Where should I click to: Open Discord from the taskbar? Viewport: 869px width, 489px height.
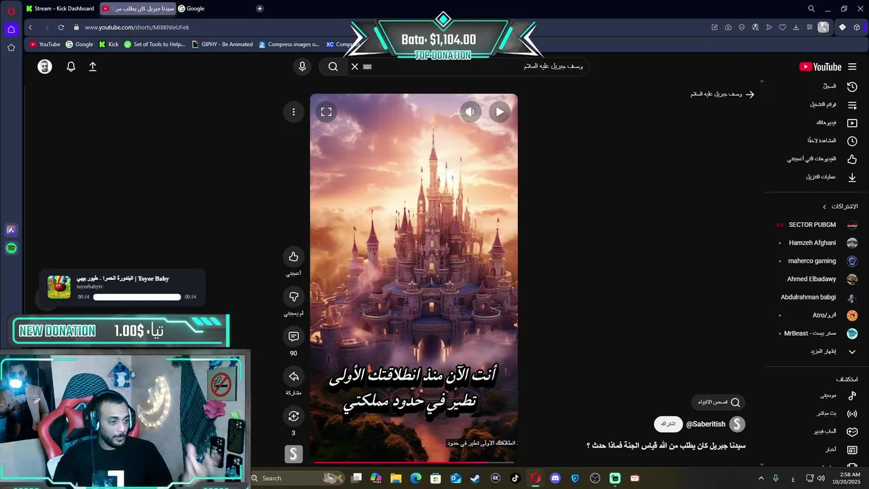point(555,478)
